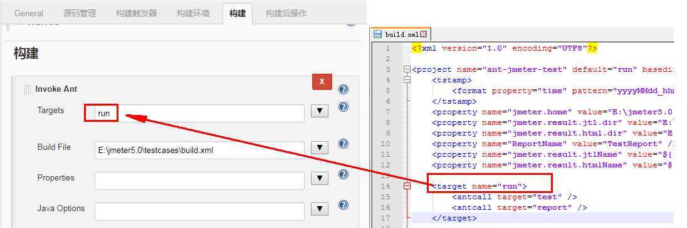Click antcall target="test" line

(515, 197)
